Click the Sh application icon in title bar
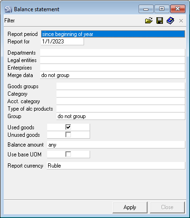 (x=8, y=9)
